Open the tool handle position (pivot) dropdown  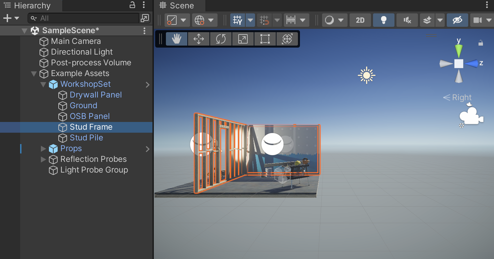click(x=177, y=20)
